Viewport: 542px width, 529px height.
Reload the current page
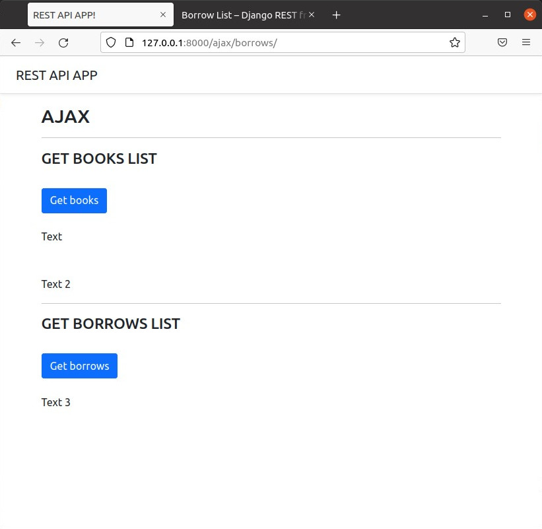click(63, 43)
